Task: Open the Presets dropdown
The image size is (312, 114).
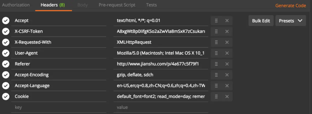Action: point(291,21)
